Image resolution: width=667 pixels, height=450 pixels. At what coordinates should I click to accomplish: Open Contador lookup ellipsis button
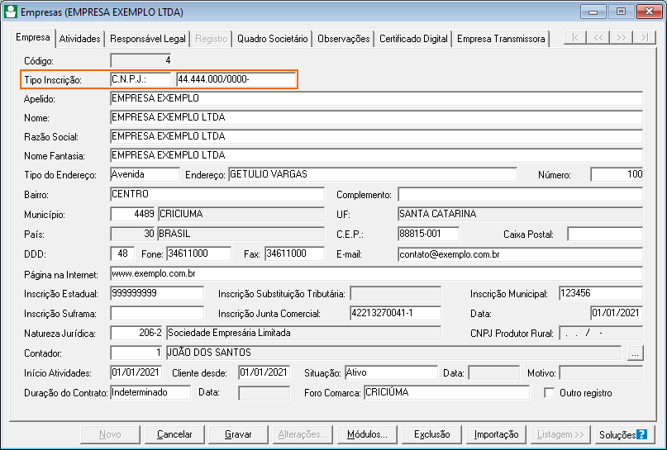tap(635, 353)
